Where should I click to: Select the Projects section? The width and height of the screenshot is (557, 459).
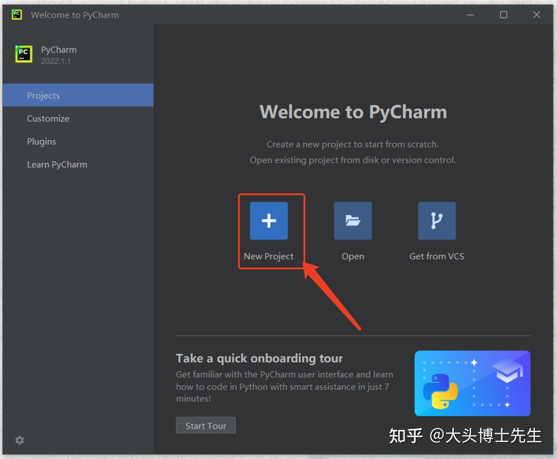[x=44, y=95]
